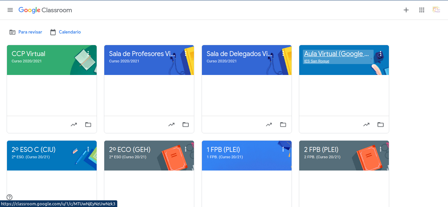Open more options for 2º ECO (GEH)
The height and width of the screenshot is (207, 448).
point(186,149)
